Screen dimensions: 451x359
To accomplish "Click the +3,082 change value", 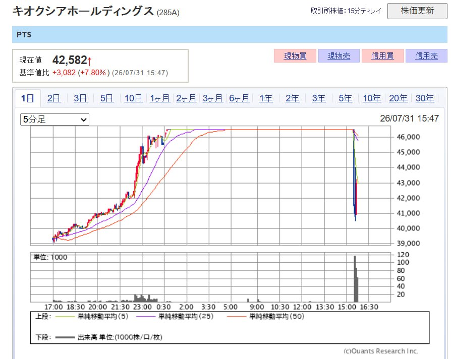I will point(64,73).
